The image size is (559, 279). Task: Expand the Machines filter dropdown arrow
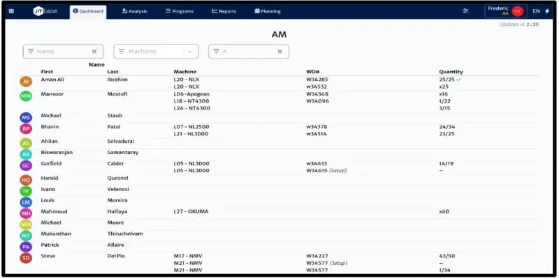tap(189, 52)
